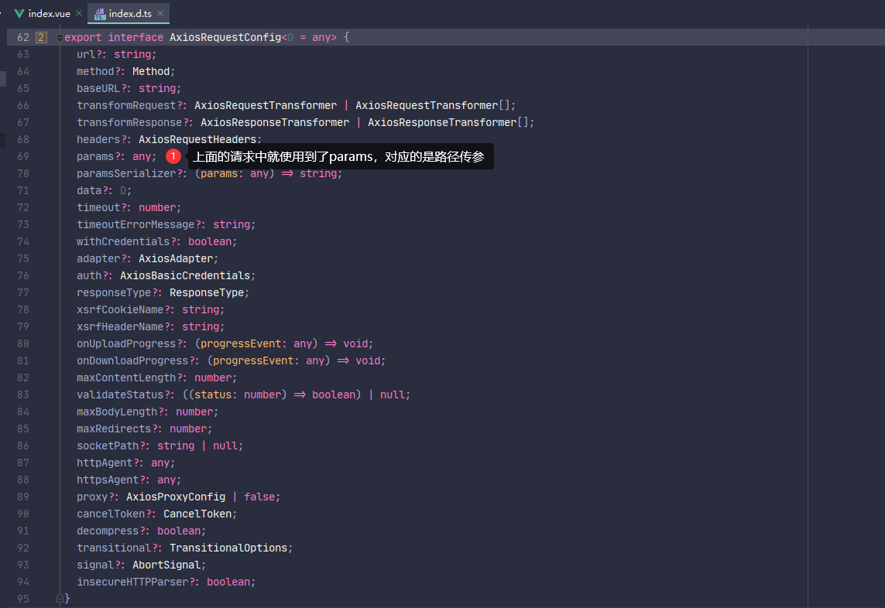Click the transformRequest property name
This screenshot has height=608, width=885.
pyautogui.click(x=126, y=105)
